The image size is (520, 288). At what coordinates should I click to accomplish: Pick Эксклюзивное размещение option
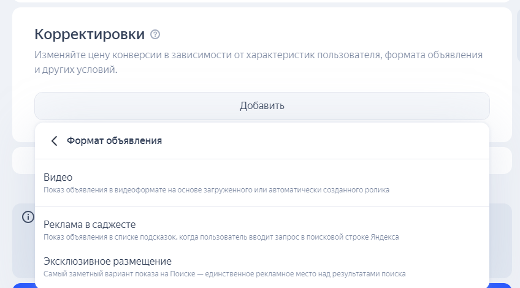pos(262,267)
